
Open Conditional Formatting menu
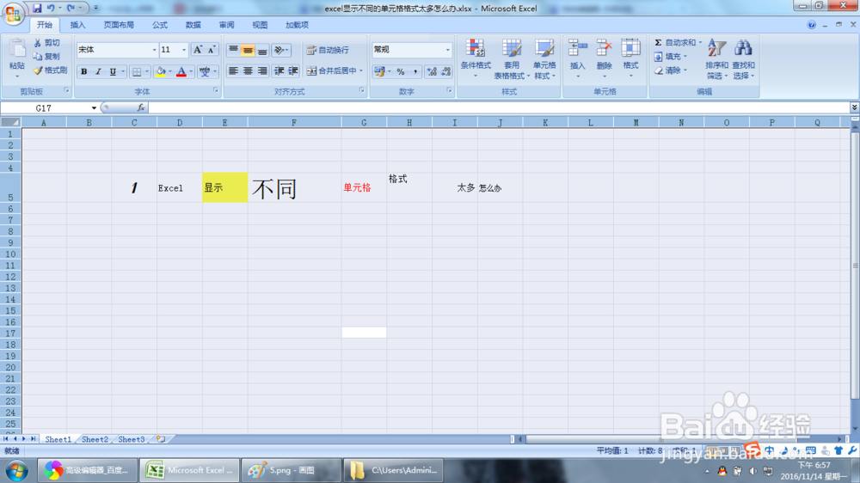pyautogui.click(x=476, y=58)
